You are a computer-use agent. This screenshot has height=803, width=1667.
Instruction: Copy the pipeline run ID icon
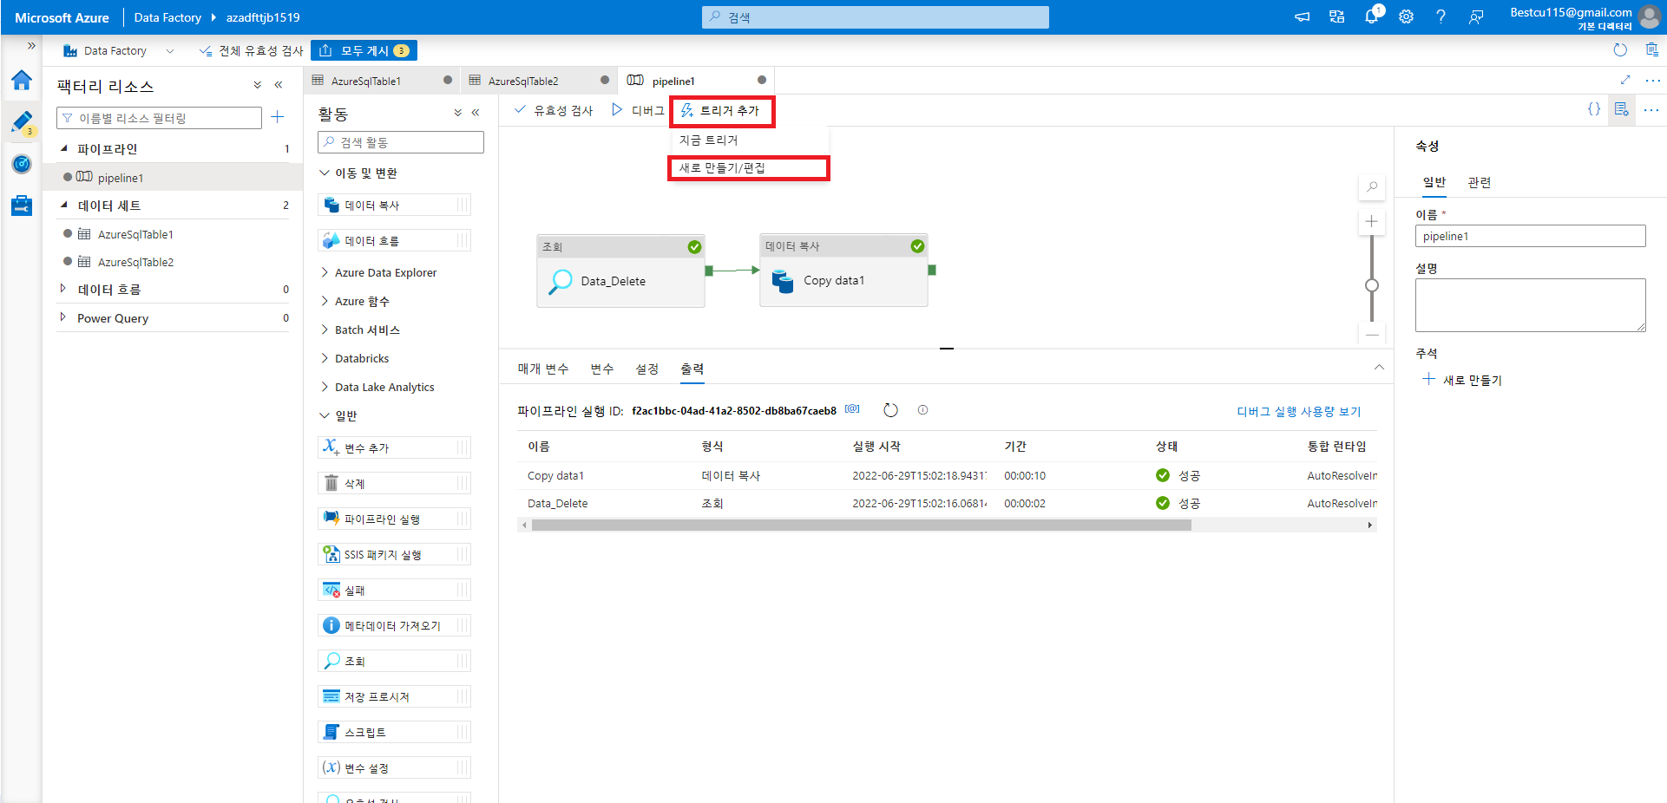tap(852, 409)
